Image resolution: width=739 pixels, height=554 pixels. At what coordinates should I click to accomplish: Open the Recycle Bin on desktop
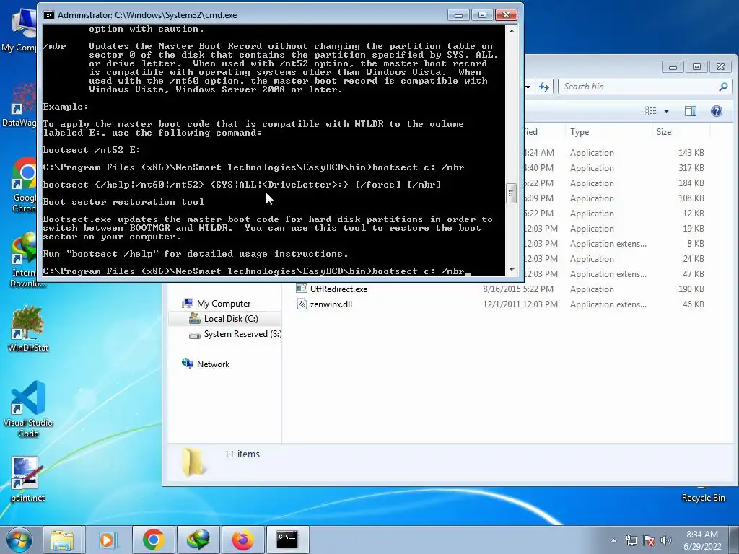[703, 497]
